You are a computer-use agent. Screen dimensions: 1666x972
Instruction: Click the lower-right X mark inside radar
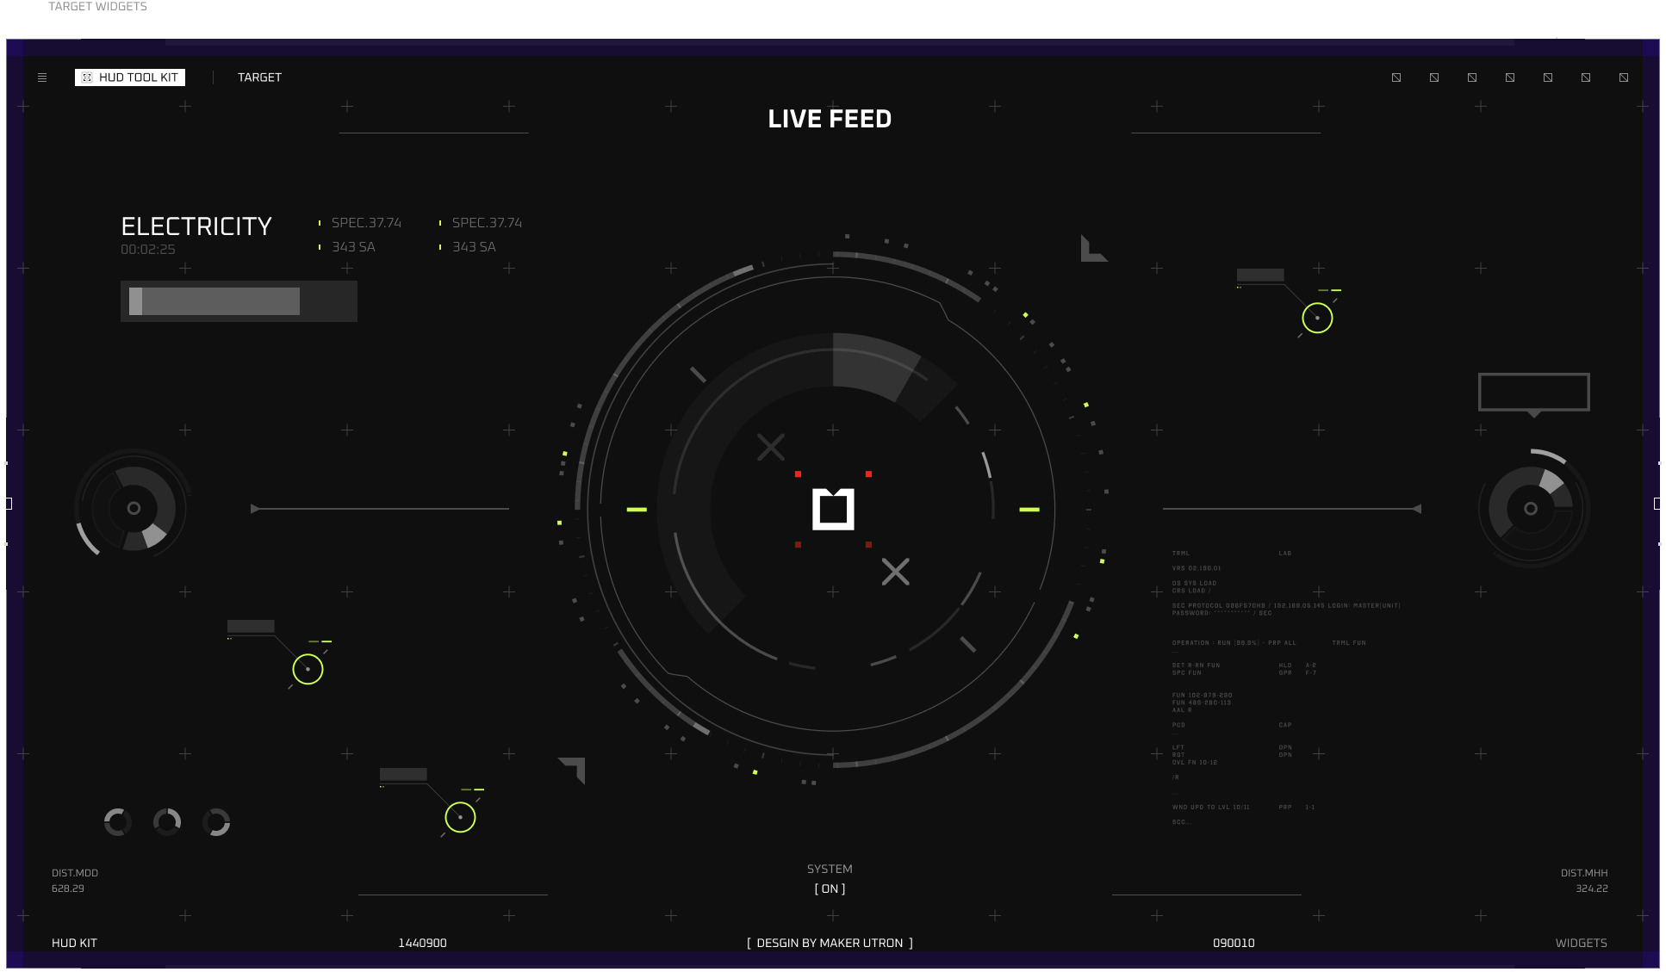pos(896,572)
